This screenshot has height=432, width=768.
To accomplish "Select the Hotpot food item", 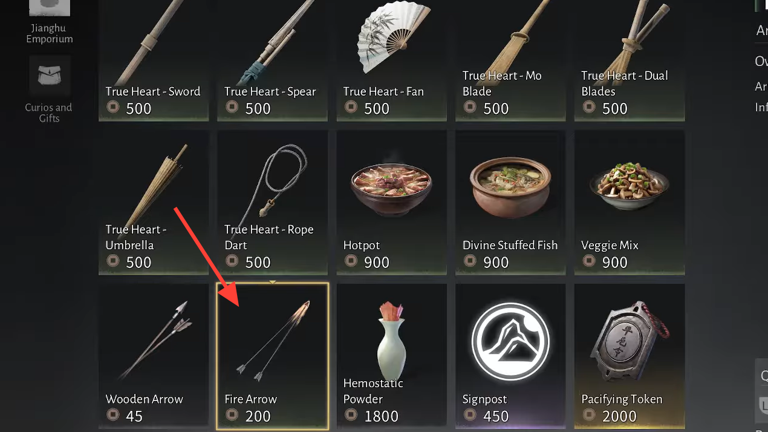I will pos(391,203).
